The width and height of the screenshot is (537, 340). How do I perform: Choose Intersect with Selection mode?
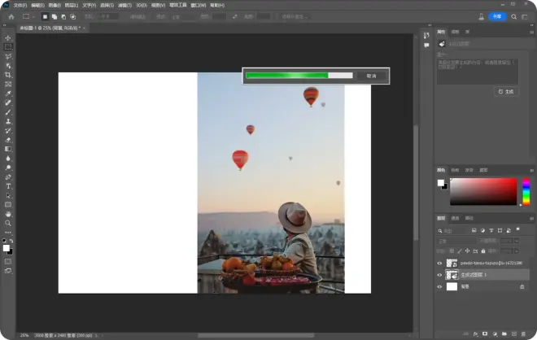coord(72,16)
